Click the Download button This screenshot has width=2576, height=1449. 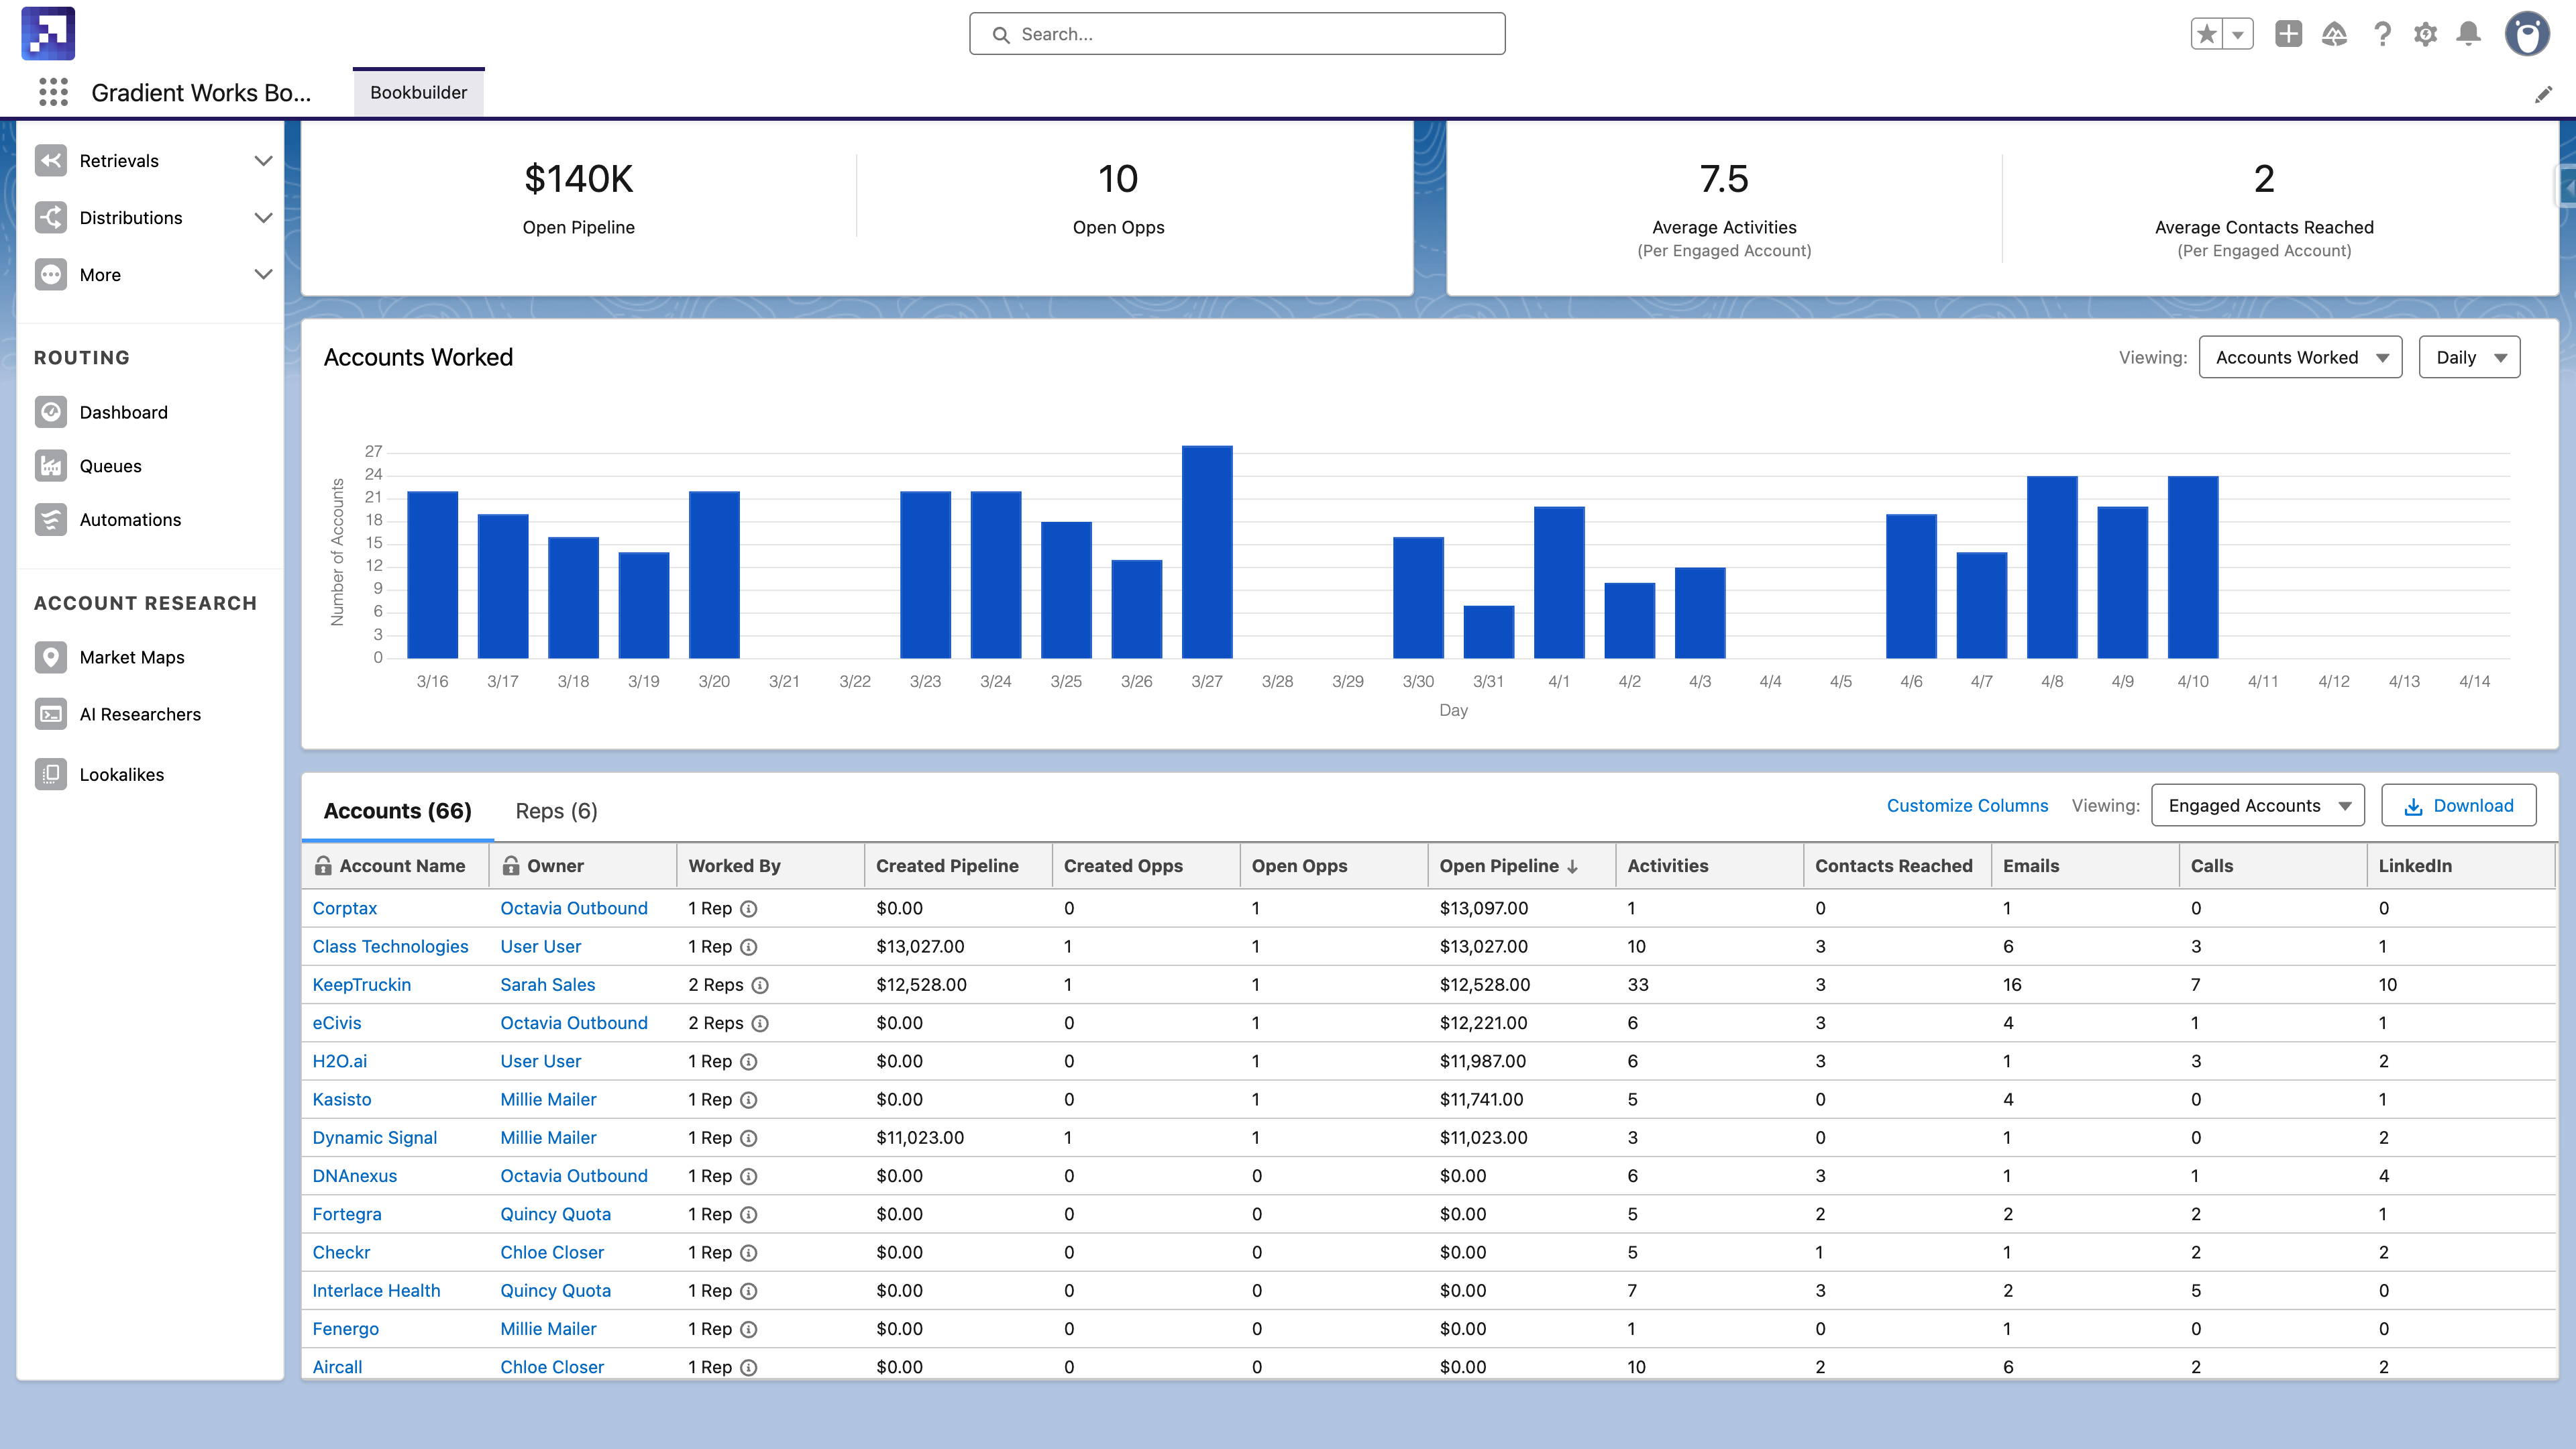[x=2459, y=805]
